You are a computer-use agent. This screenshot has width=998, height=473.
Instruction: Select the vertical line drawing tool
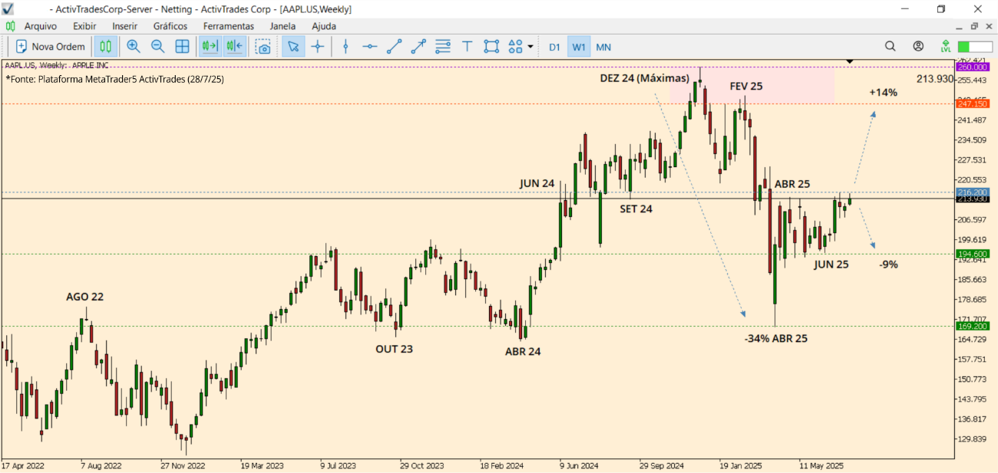345,46
